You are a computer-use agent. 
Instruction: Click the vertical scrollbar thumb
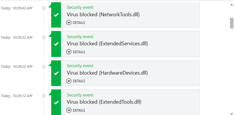pos(231,23)
